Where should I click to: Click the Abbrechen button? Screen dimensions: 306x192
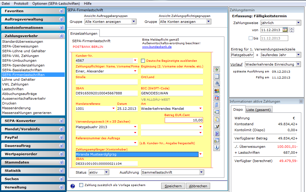tap(198, 186)
